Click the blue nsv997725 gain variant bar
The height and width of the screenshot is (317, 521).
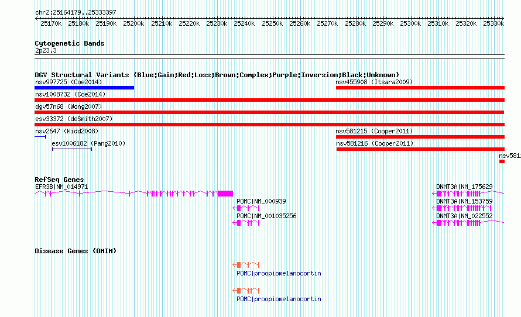pyautogui.click(x=84, y=88)
